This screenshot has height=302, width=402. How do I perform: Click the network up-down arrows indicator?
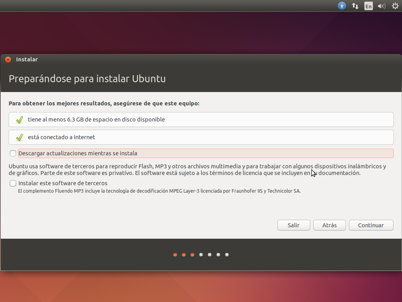[x=355, y=6]
